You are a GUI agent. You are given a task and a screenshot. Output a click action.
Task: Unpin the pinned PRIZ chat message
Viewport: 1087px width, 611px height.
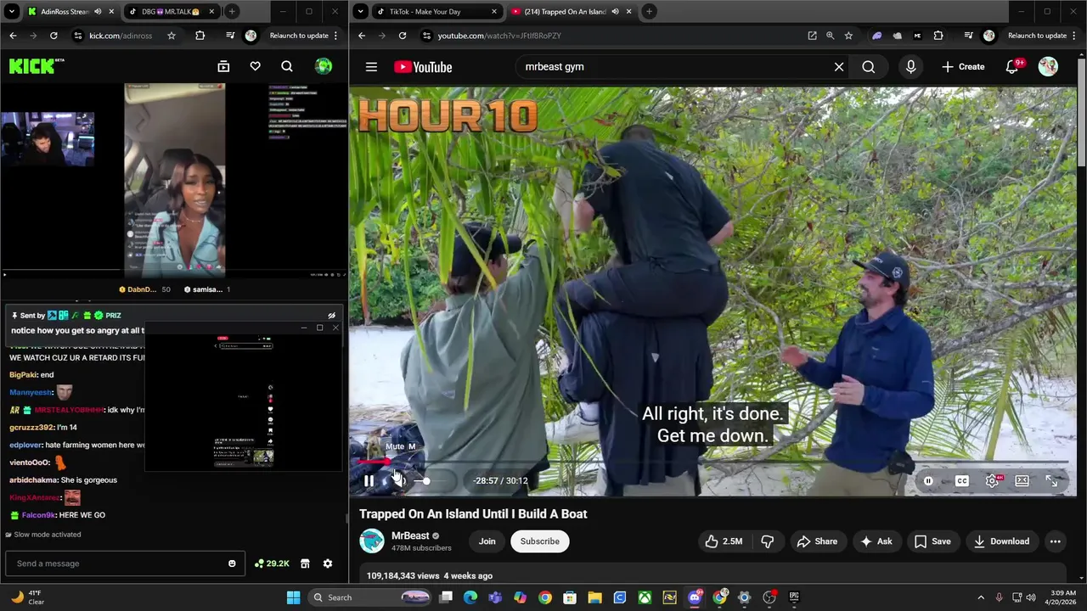click(x=331, y=316)
